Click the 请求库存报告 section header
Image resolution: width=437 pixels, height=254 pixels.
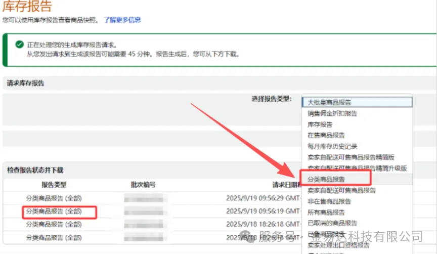tap(25, 83)
